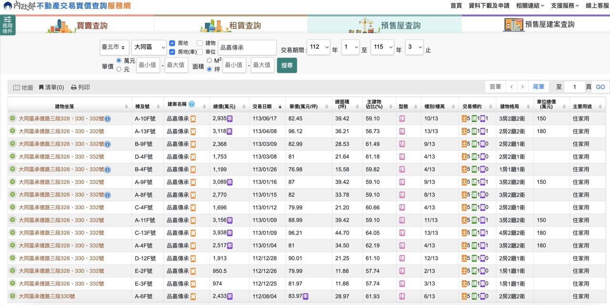This screenshot has height=305, width=610.
Task: Open the print list option
Action: (80, 87)
